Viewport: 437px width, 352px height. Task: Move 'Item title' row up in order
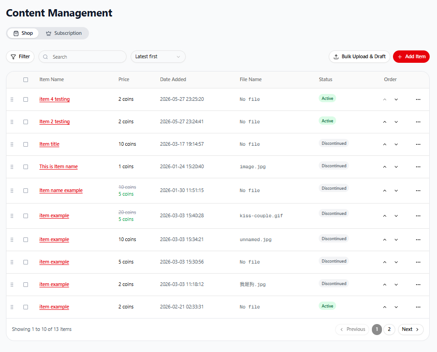tap(385, 144)
